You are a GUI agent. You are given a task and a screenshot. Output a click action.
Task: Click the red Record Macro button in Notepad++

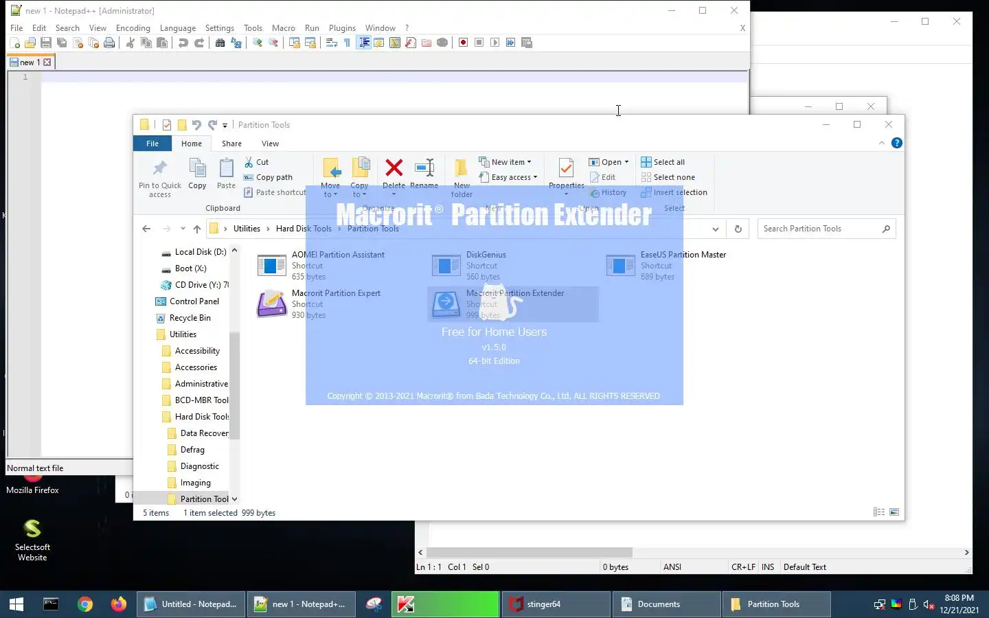[464, 43]
